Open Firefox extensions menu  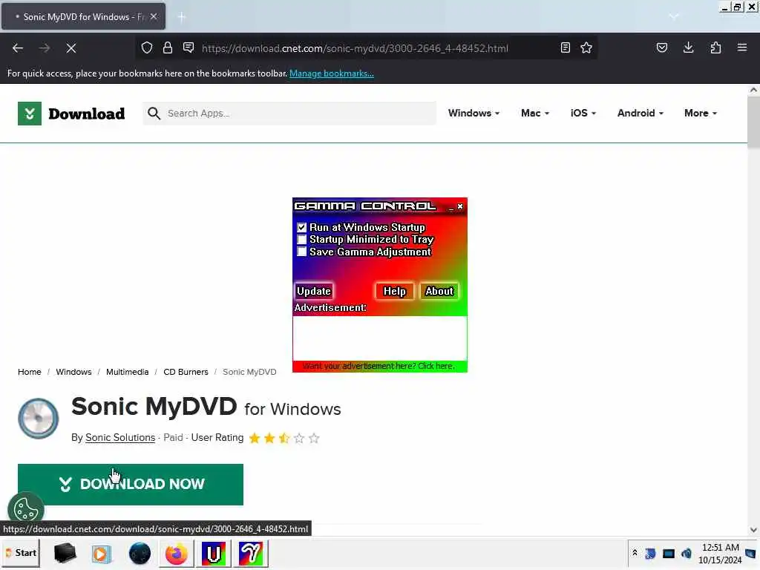[x=715, y=47]
